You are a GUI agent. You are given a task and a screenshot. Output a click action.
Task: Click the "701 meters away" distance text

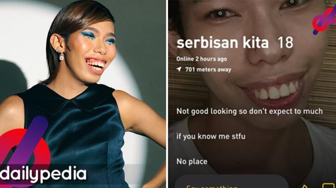tap(208, 69)
